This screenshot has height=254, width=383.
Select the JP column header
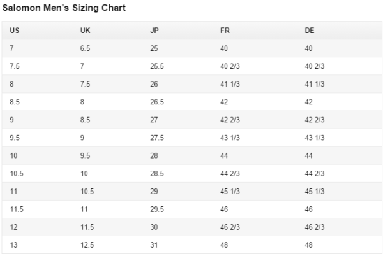tap(154, 31)
